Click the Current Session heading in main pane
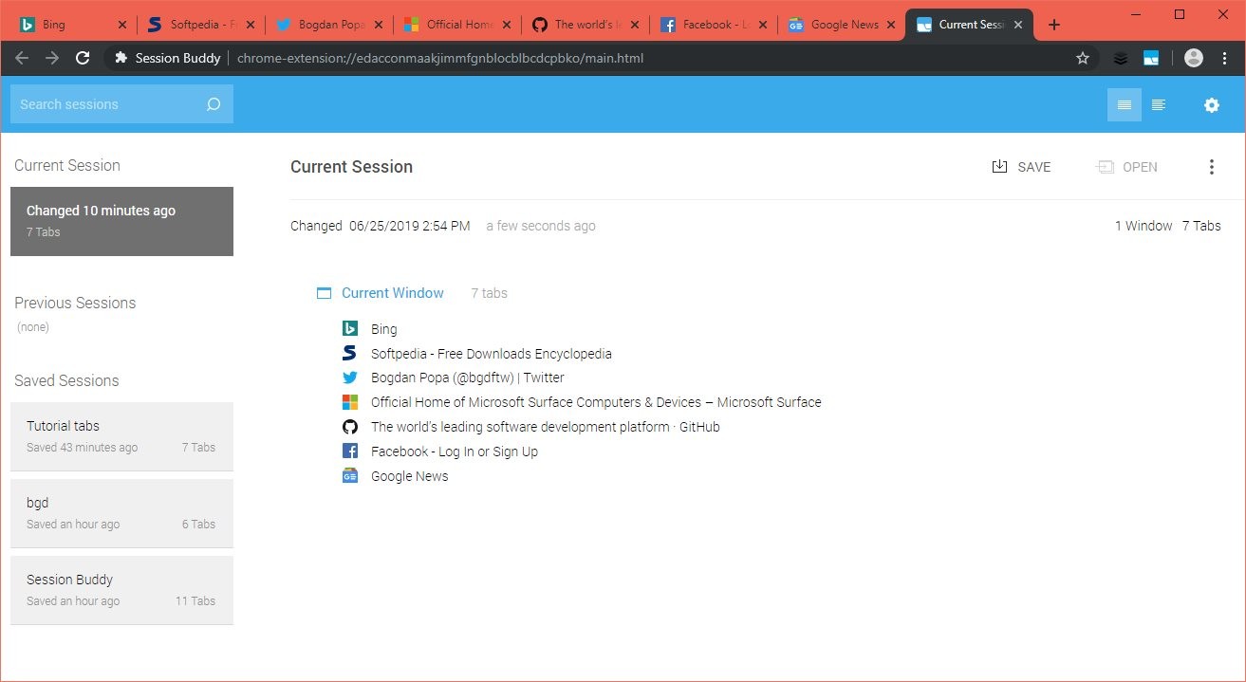This screenshot has width=1246, height=682. 351,167
